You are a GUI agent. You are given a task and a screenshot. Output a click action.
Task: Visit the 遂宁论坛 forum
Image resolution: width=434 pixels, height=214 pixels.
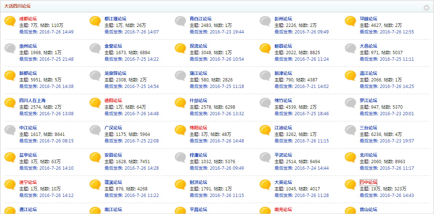tap(28, 182)
